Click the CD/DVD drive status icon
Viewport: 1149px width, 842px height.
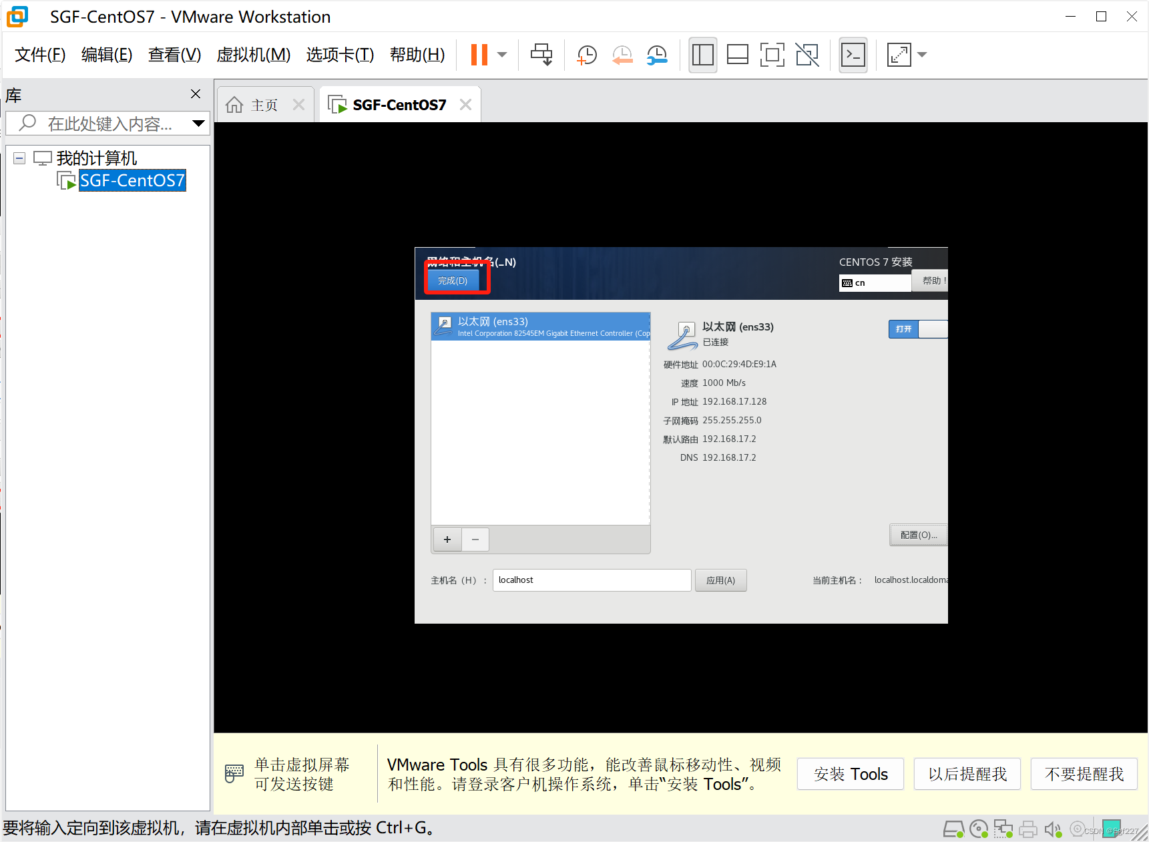pyautogui.click(x=979, y=829)
